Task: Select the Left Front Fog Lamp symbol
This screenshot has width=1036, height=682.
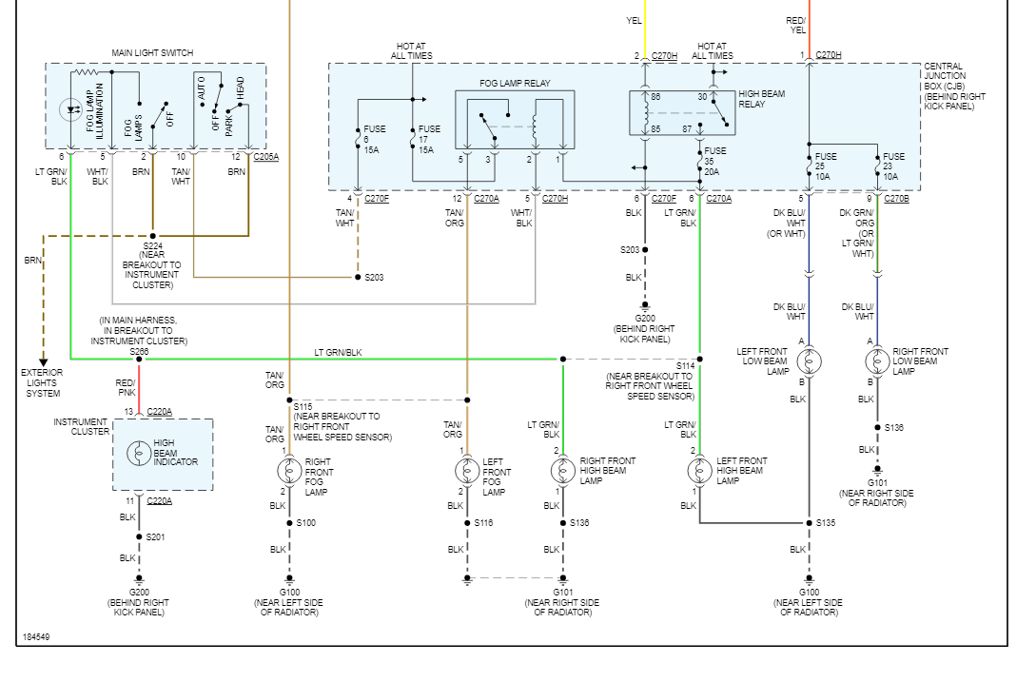Action: [x=467, y=471]
